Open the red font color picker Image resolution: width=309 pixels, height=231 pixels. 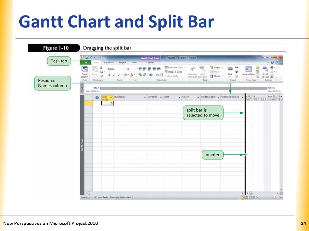tap(132, 75)
